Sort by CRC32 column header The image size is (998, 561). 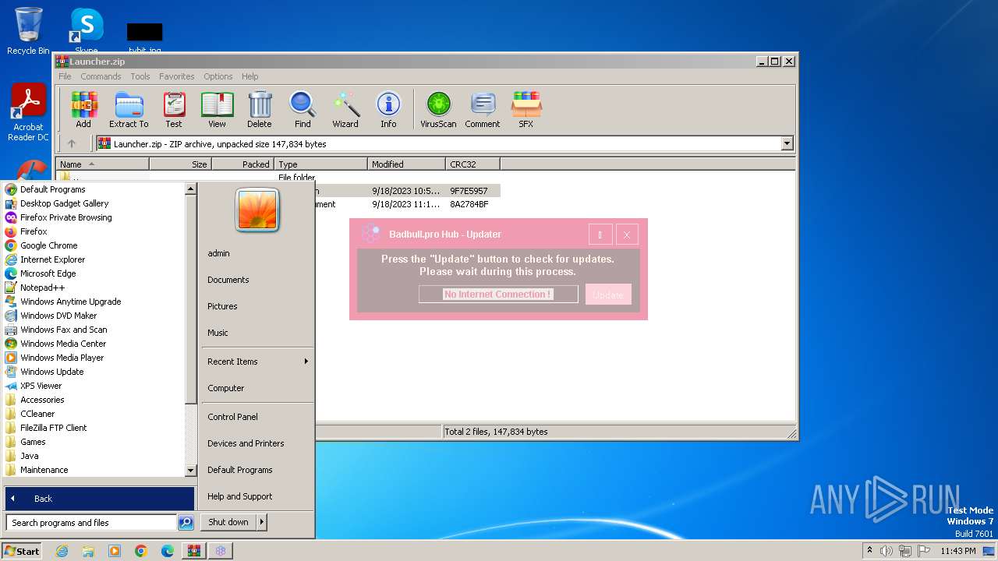pyautogui.click(x=472, y=164)
